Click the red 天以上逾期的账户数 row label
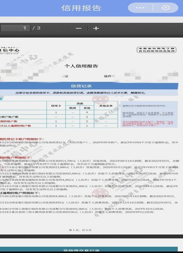The image size is (183, 253). click(16, 125)
